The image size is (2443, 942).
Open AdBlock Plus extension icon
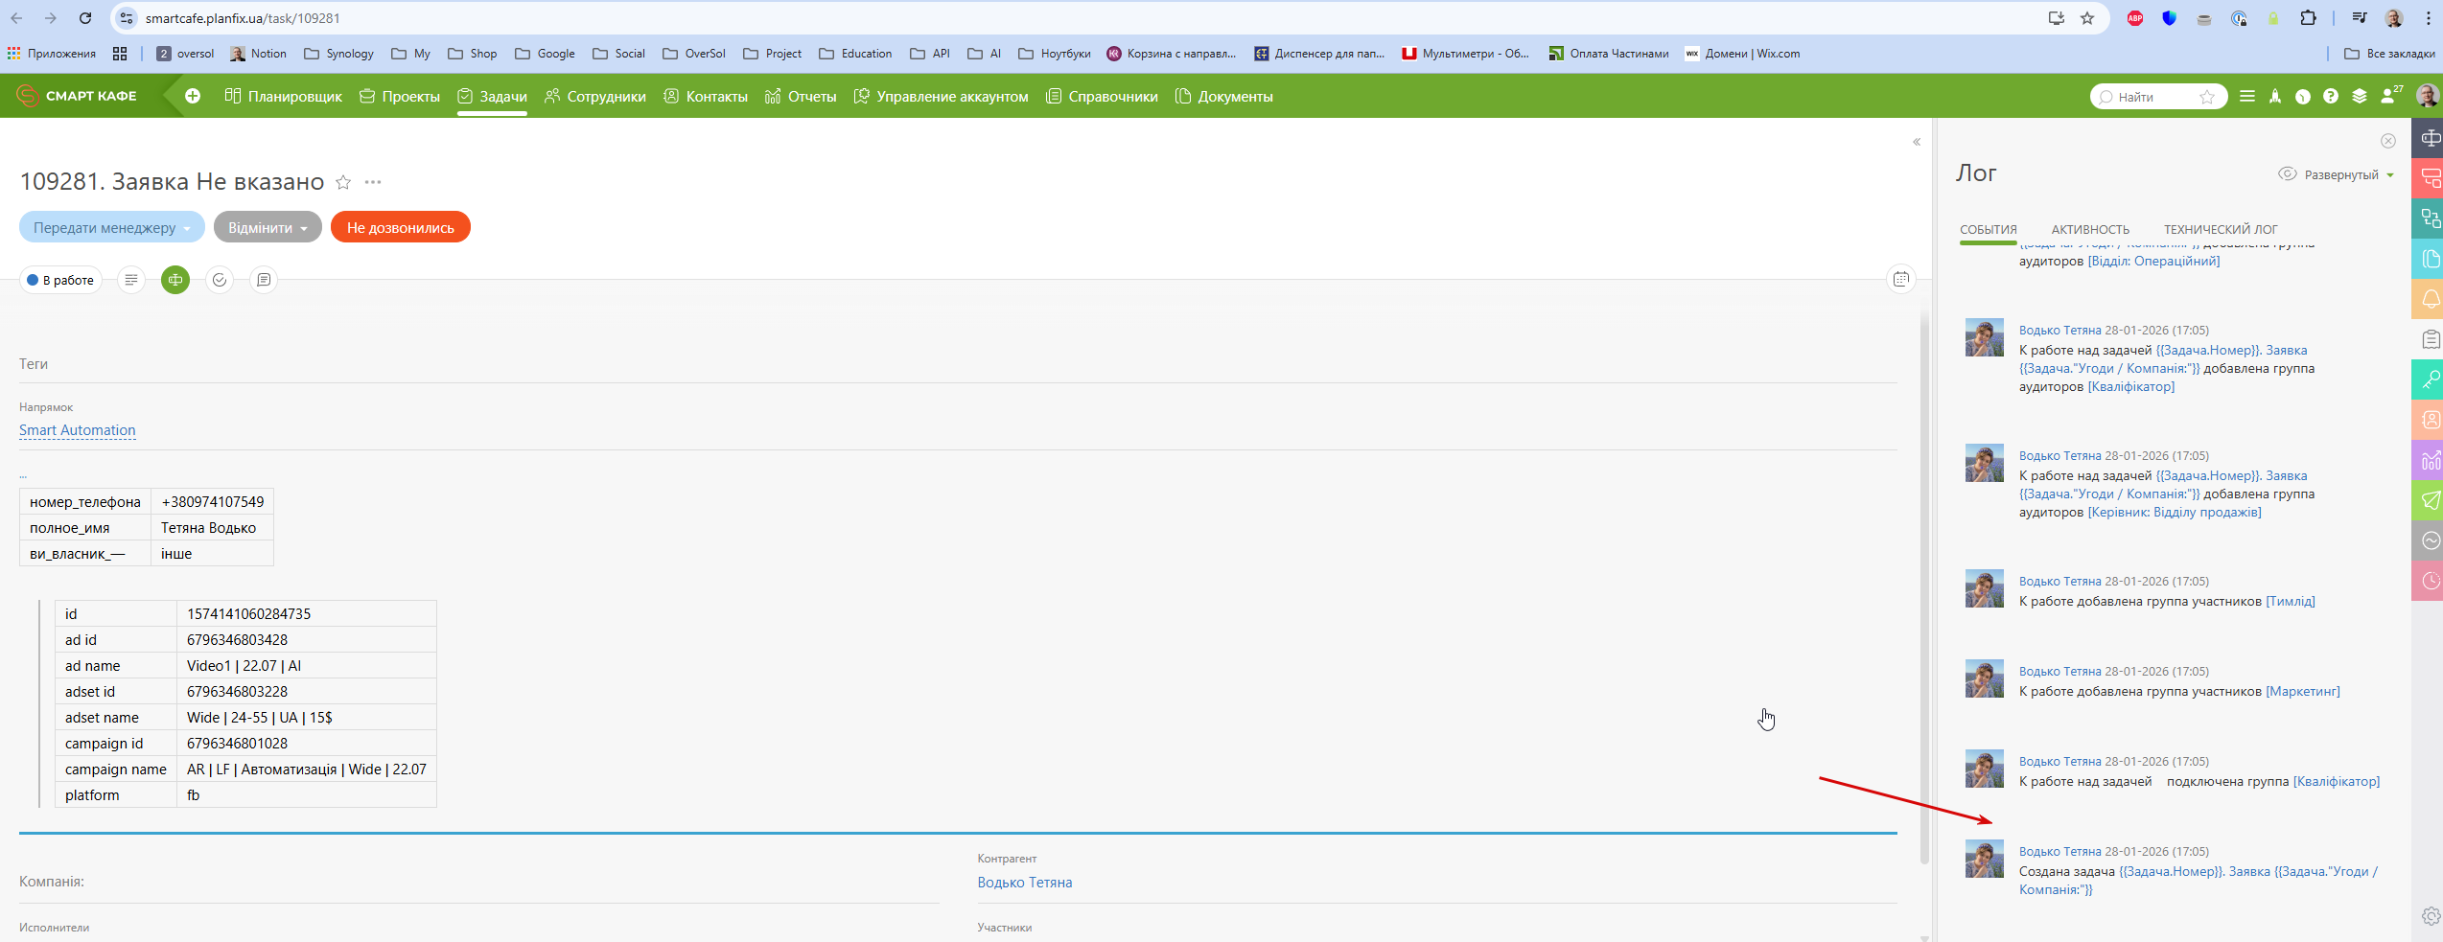click(2135, 18)
